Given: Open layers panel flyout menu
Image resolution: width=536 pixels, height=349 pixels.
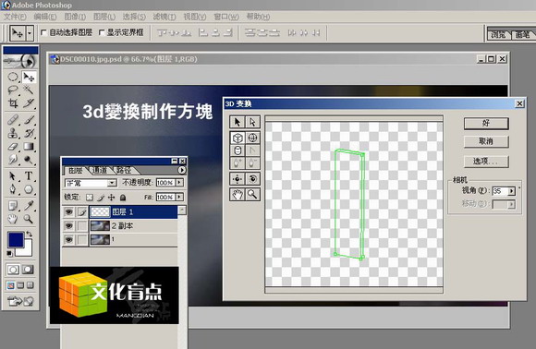Looking at the screenshot, I should [182, 170].
